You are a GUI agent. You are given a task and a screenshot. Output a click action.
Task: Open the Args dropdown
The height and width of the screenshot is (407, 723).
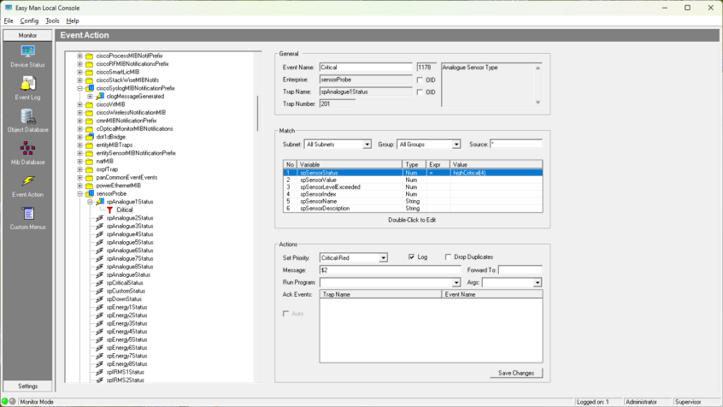pos(538,282)
